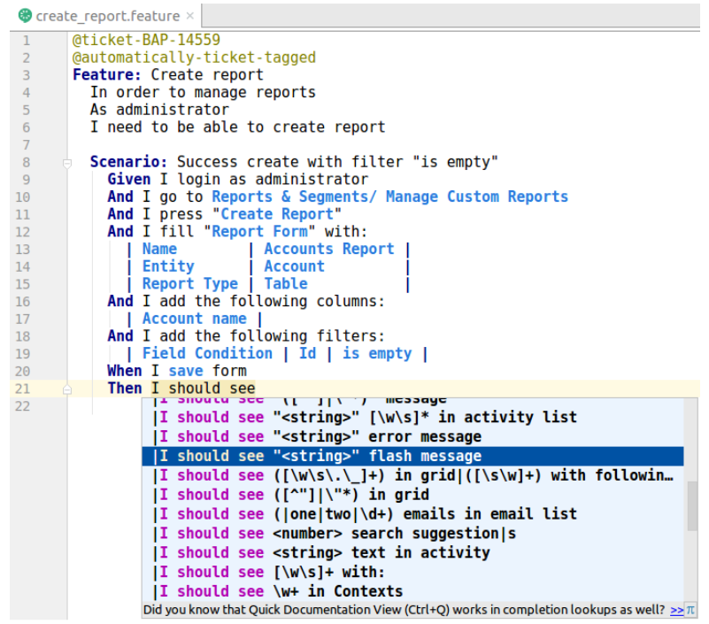Click the completion popup scrollbar thumb
This screenshot has height=624, width=709.
tap(691, 505)
